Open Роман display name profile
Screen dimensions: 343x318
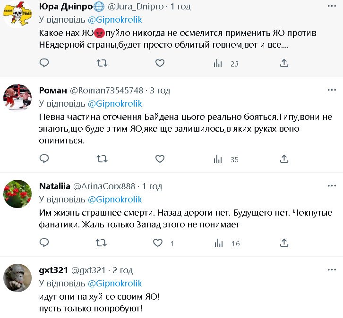[x=52, y=90]
